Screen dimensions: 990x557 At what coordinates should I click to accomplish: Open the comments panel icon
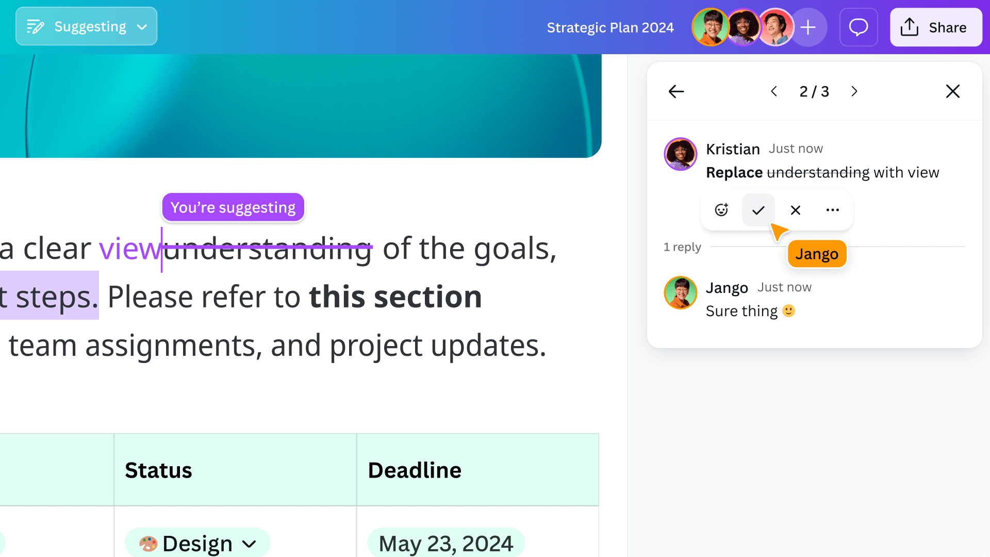pyautogui.click(x=858, y=27)
